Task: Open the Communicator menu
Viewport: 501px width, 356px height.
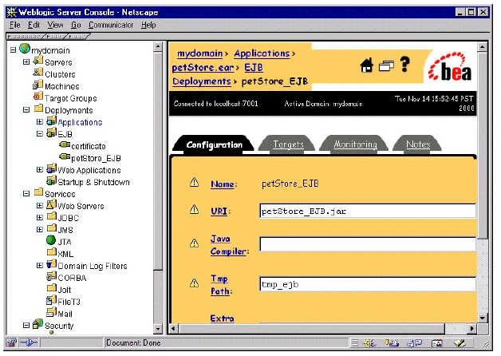Action: click(x=111, y=25)
